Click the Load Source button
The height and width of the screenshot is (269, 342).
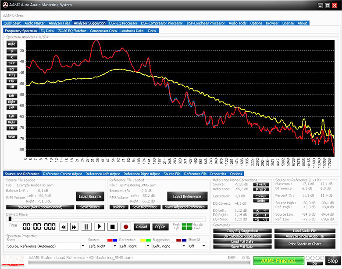[x=90, y=196]
